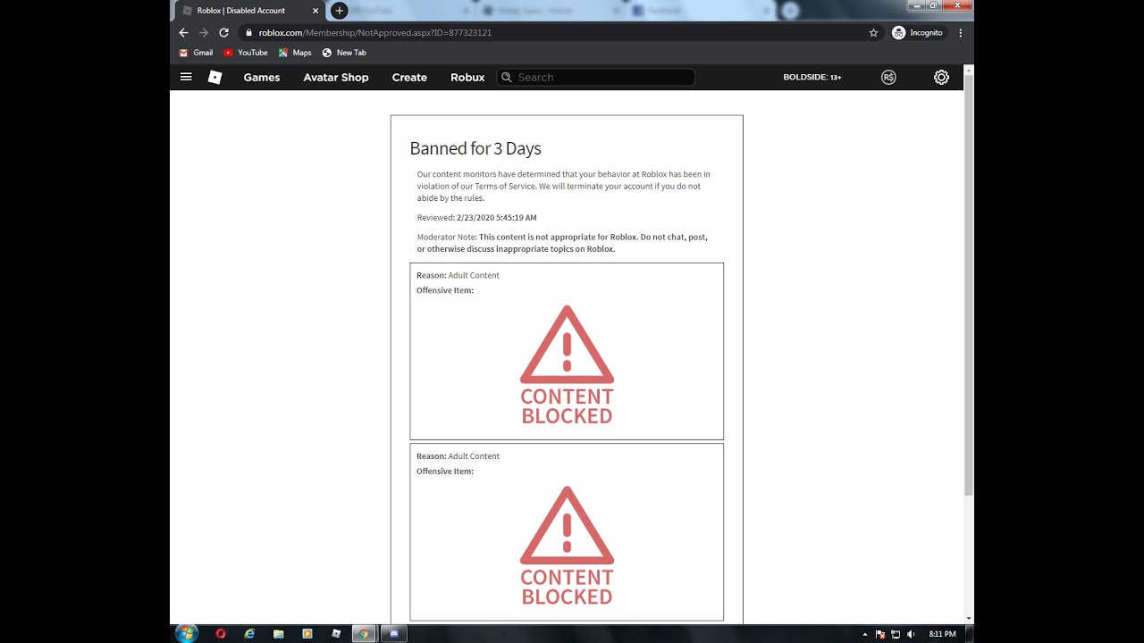
Task: Open the YouTube bookmark
Action: coord(246,53)
